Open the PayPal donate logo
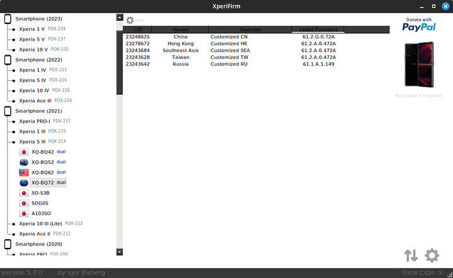Screen dimensions: 453x278 coord(419,24)
